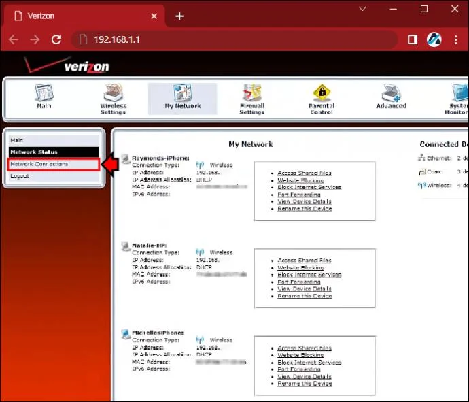Open Access Shared Files for MichellesIPhone

click(305, 348)
